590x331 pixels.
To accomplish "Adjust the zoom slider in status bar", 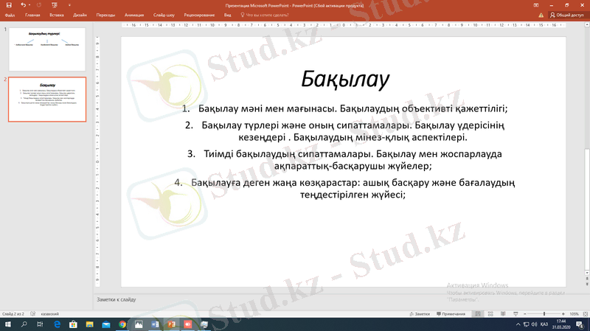I will pyautogui.click(x=544, y=314).
